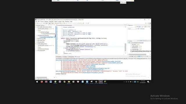This screenshot has height=104, width=186.
Task: Open the Windows Start menu
Action: (37, 82)
